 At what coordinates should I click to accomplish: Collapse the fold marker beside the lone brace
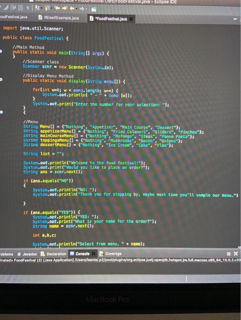click(1, 112)
